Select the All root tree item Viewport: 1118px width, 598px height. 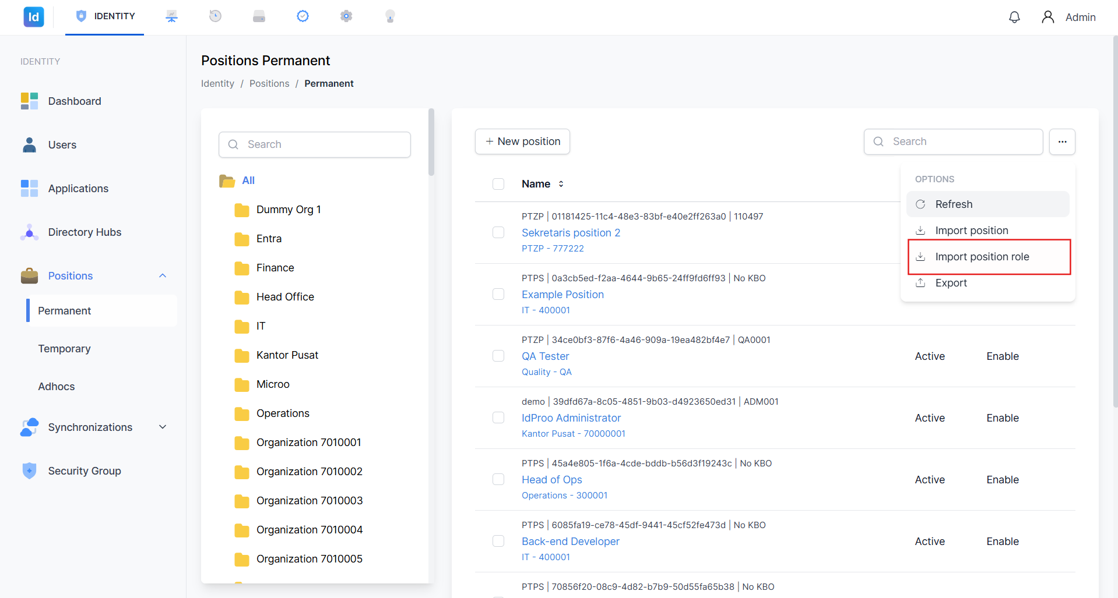click(248, 181)
